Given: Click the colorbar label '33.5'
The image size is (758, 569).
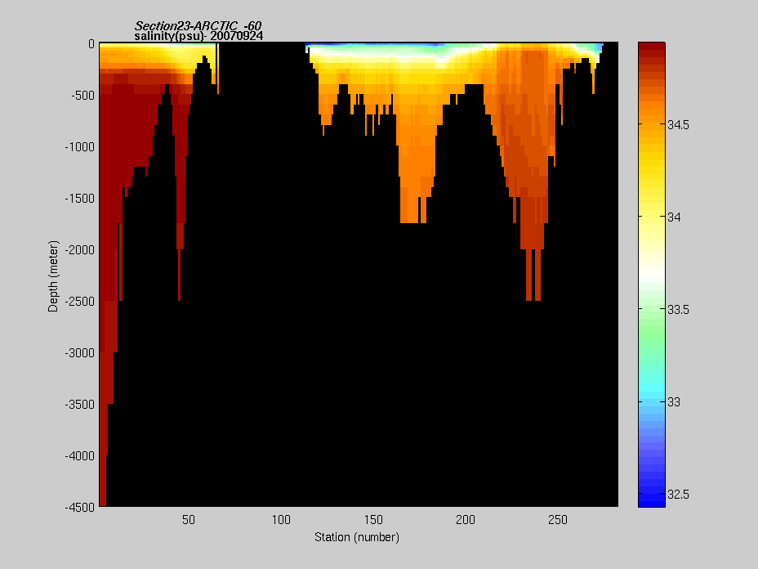Looking at the screenshot, I should (678, 310).
